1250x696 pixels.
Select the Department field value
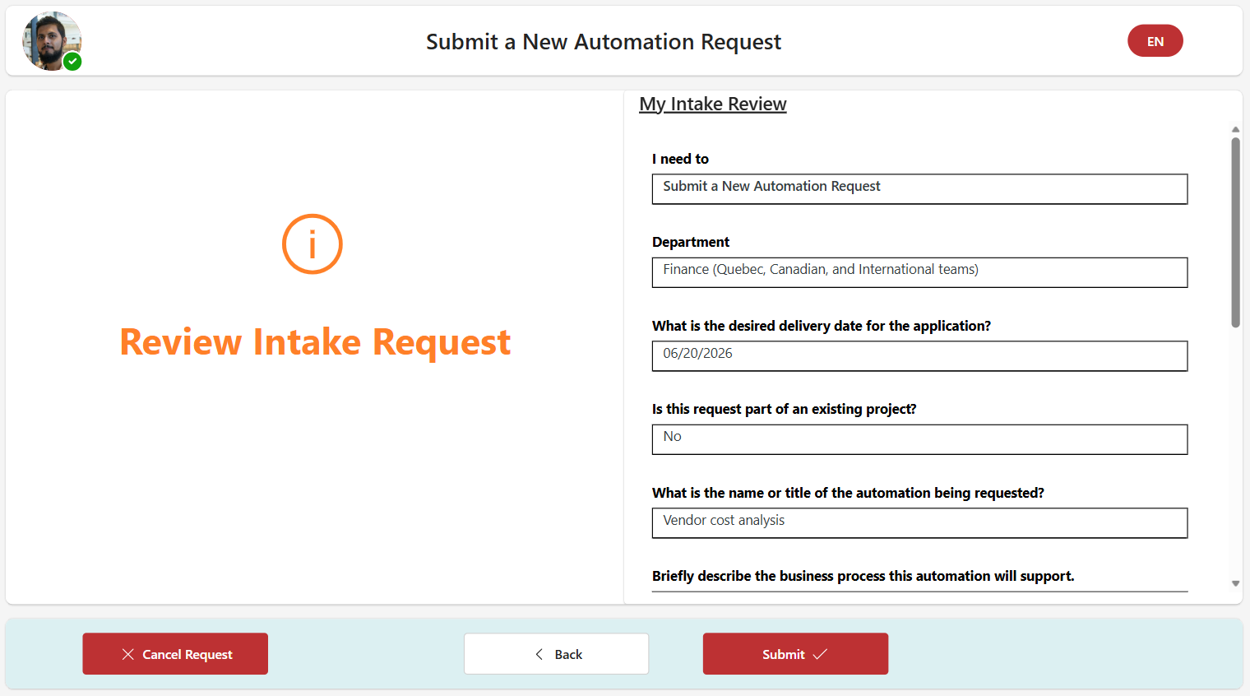point(919,272)
